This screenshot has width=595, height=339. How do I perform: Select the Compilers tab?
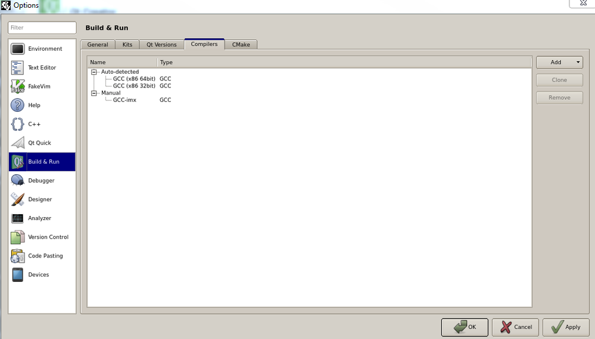[204, 44]
